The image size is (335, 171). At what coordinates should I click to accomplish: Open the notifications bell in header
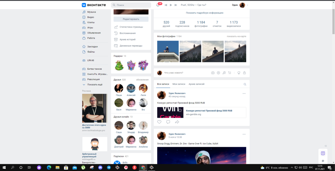[158, 5]
